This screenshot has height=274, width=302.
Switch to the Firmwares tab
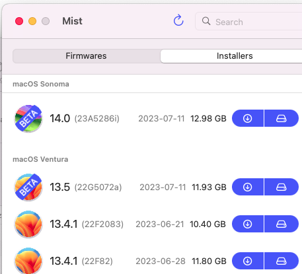click(x=87, y=56)
